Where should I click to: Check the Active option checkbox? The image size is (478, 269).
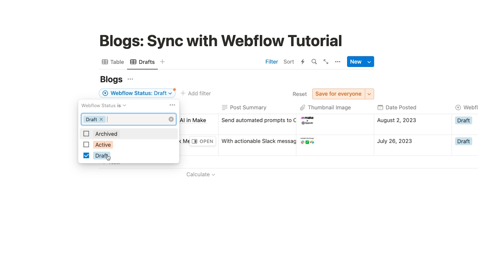[x=86, y=145]
